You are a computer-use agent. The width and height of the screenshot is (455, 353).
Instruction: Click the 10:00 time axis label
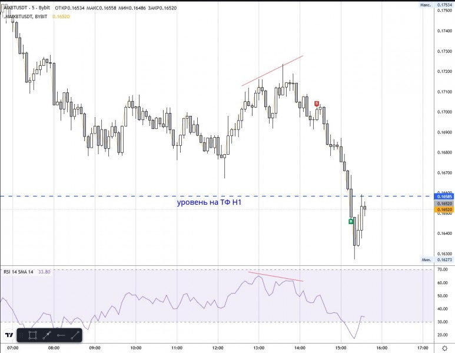coord(136,348)
